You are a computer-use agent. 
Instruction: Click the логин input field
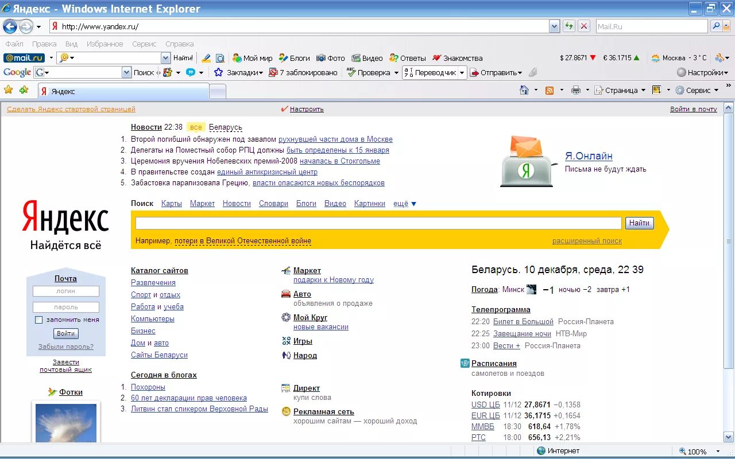[x=66, y=291]
